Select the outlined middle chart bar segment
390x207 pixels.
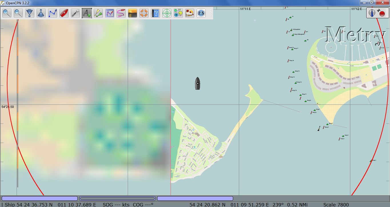point(117,198)
